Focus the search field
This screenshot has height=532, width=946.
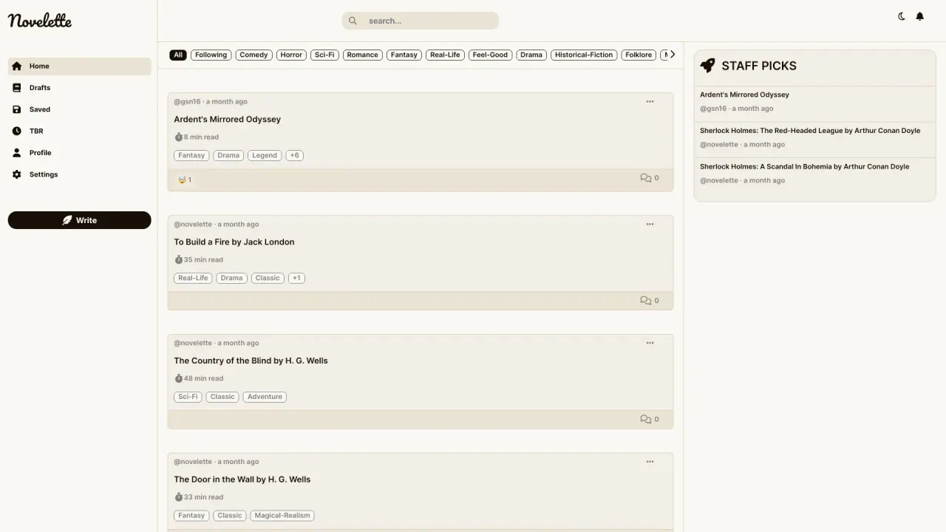click(420, 21)
